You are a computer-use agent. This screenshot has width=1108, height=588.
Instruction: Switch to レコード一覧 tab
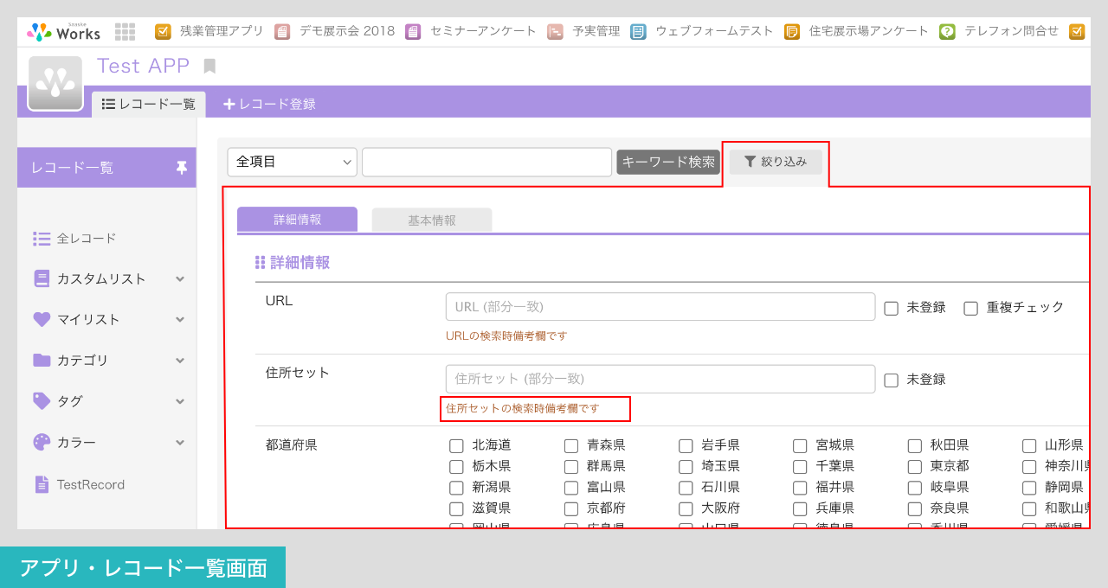149,104
